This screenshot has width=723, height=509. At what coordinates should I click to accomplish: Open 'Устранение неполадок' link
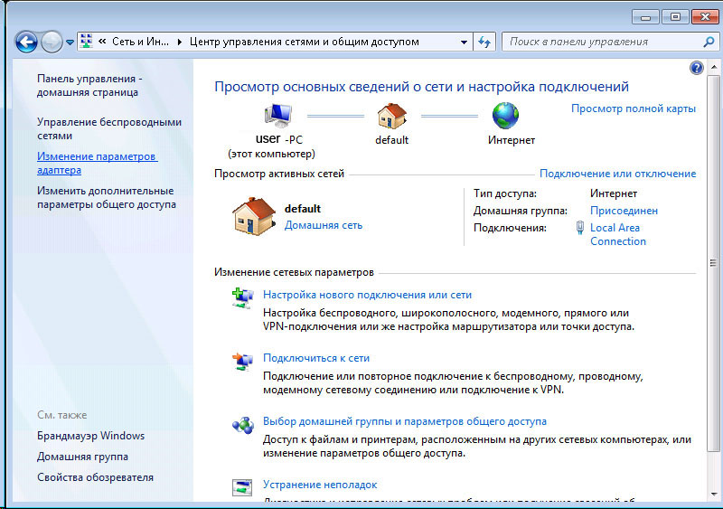tap(320, 485)
